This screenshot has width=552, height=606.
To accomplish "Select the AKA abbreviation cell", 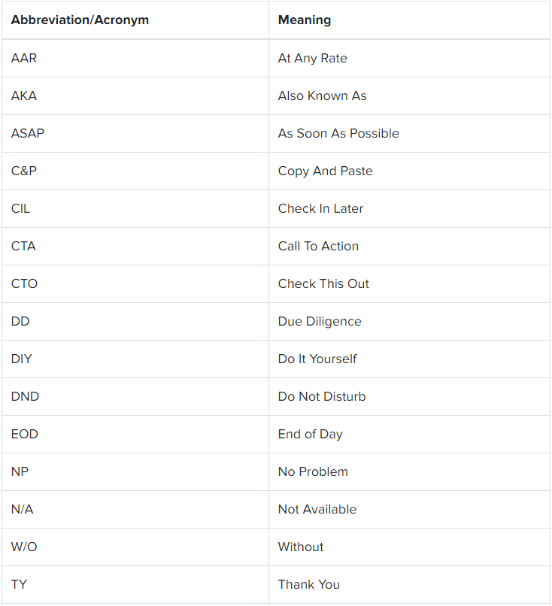I will point(135,95).
